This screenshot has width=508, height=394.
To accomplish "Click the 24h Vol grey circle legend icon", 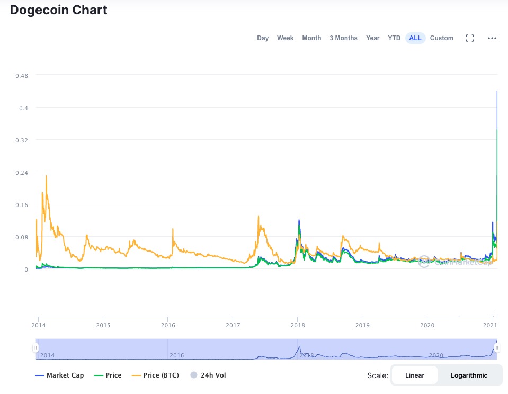I will click(x=194, y=375).
